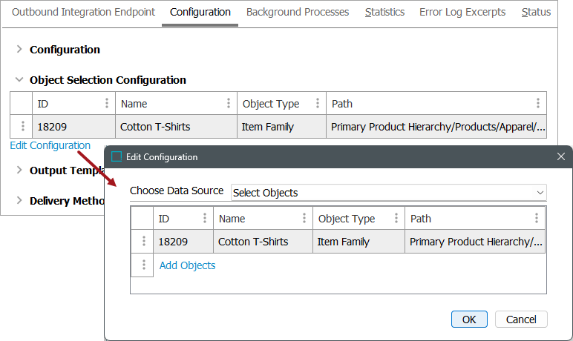This screenshot has width=573, height=341.
Task: Switch to Background Processes tab
Action: click(x=297, y=12)
